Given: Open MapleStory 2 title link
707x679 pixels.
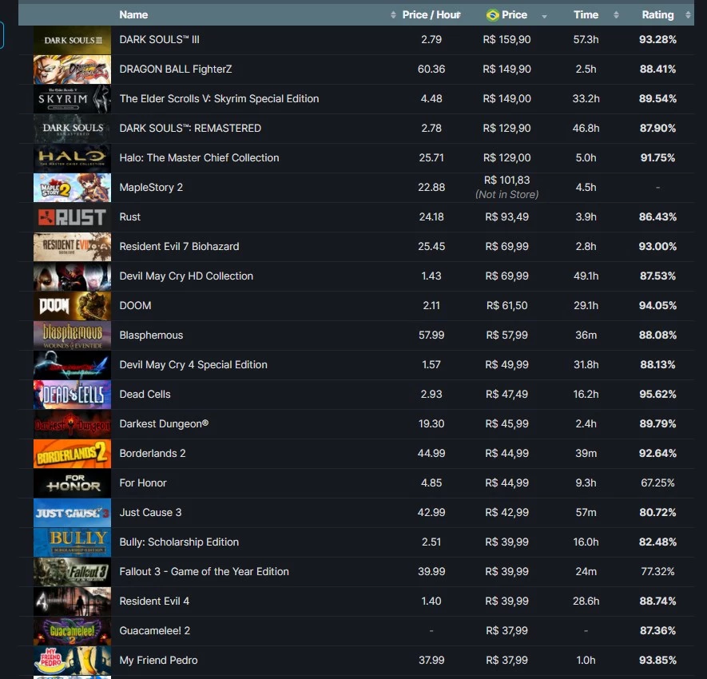Looking at the screenshot, I should point(151,188).
